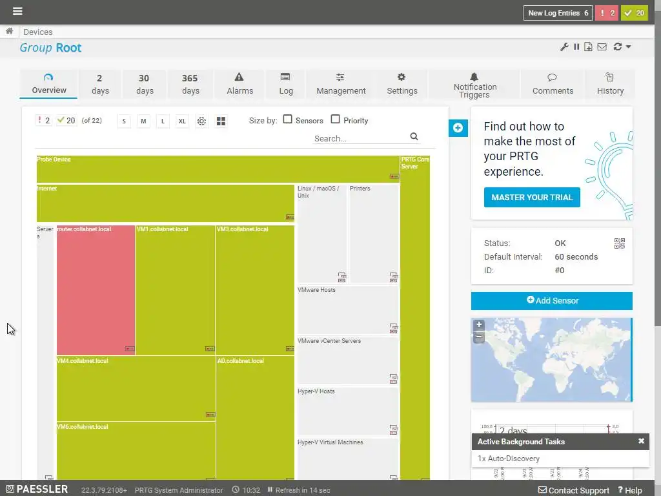Screen dimensions: 661x496
Task: Click MASTER YOUR TRIAL button
Action: tap(532, 198)
